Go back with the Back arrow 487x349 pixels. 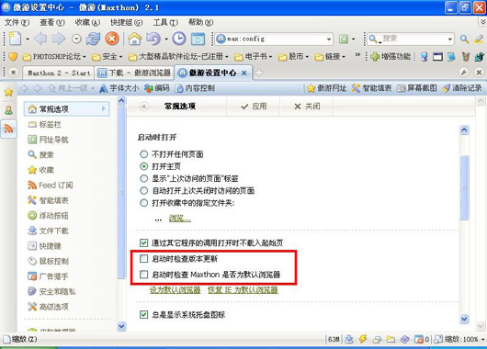coord(40,39)
